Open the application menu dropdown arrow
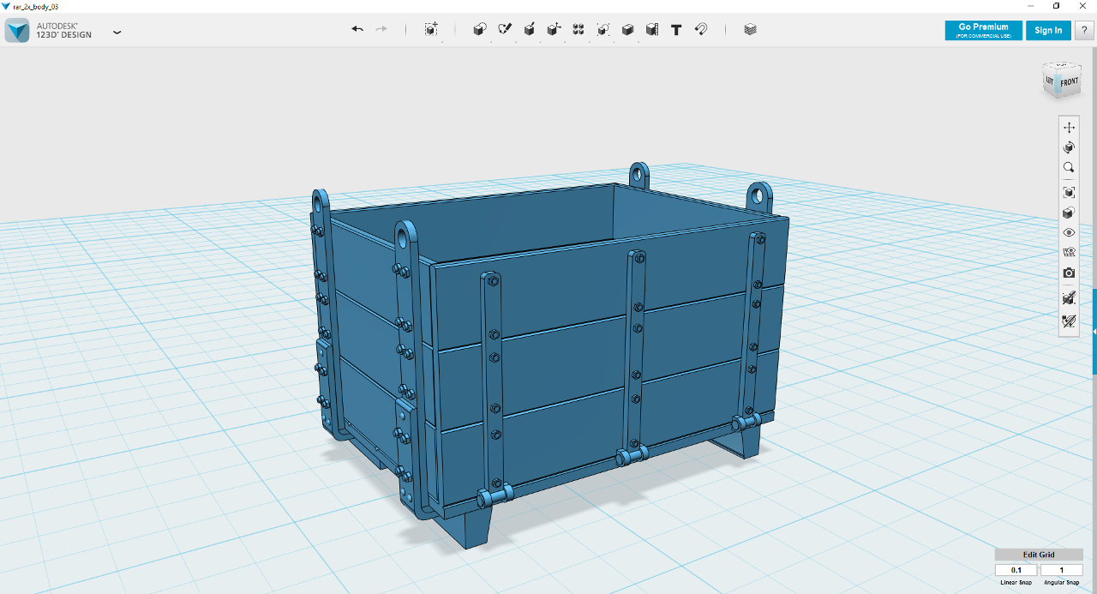1097x594 pixels. click(x=117, y=33)
